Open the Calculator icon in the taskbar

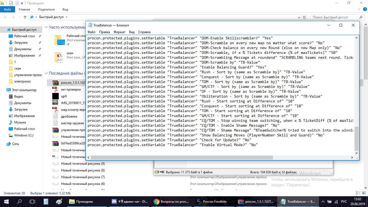[x=46, y=201]
